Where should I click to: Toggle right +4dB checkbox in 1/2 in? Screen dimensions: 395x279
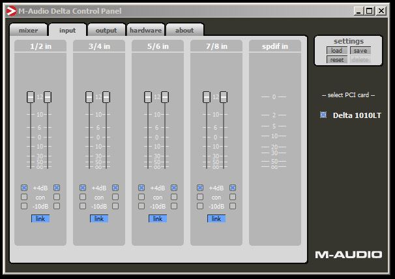pos(57,188)
